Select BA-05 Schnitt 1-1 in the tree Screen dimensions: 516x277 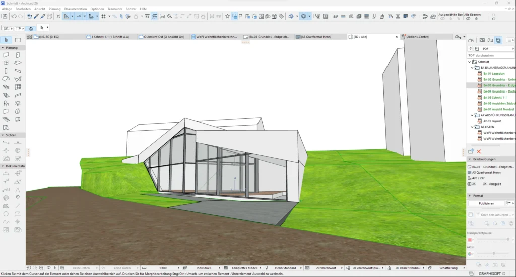(495, 98)
